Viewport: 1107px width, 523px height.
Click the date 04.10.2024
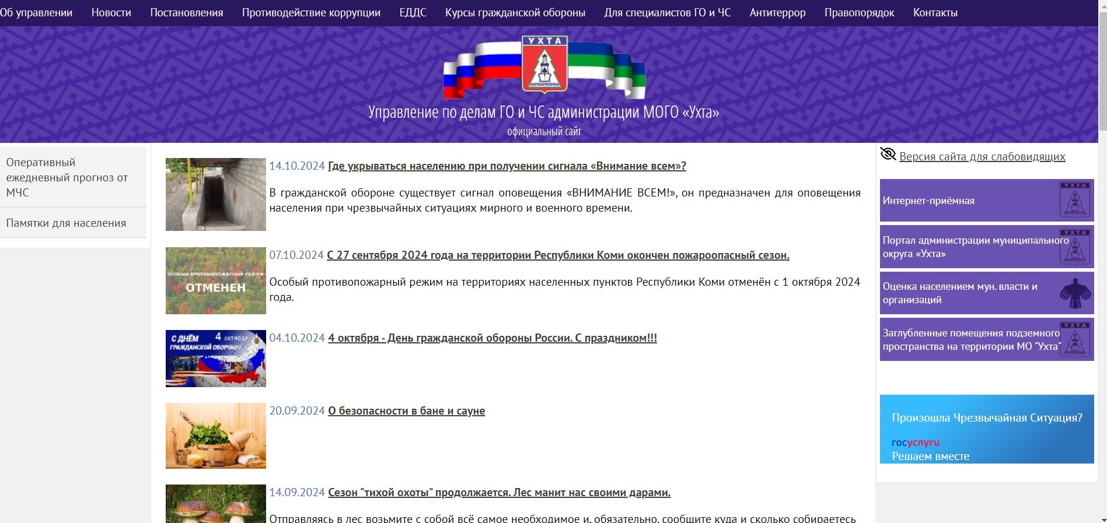click(297, 338)
